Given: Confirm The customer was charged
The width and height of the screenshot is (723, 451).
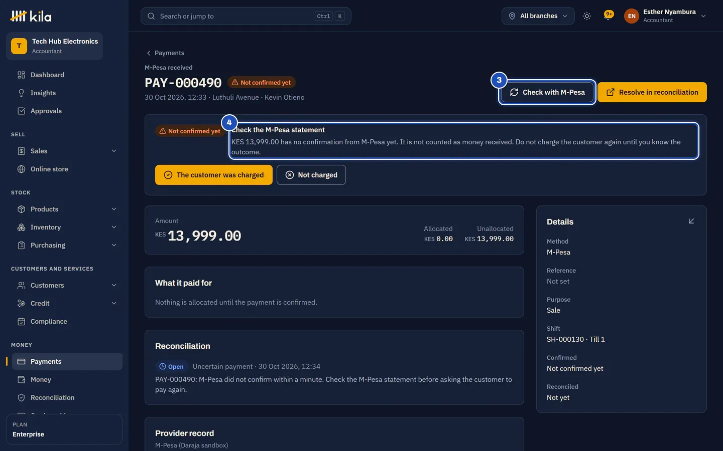Looking at the screenshot, I should pos(214,175).
